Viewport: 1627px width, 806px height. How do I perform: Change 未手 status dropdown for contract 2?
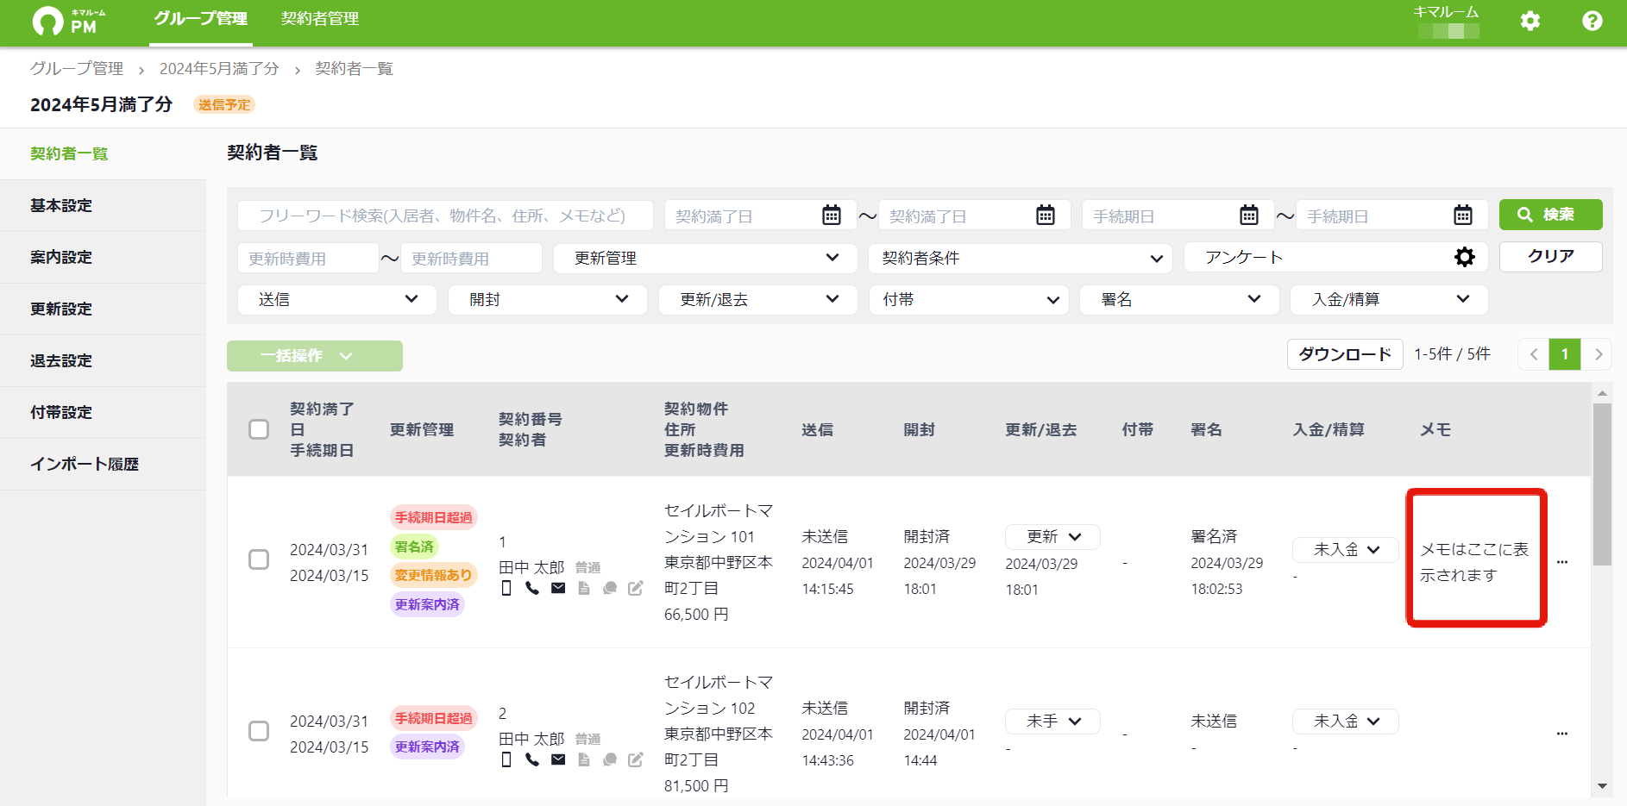(1052, 721)
